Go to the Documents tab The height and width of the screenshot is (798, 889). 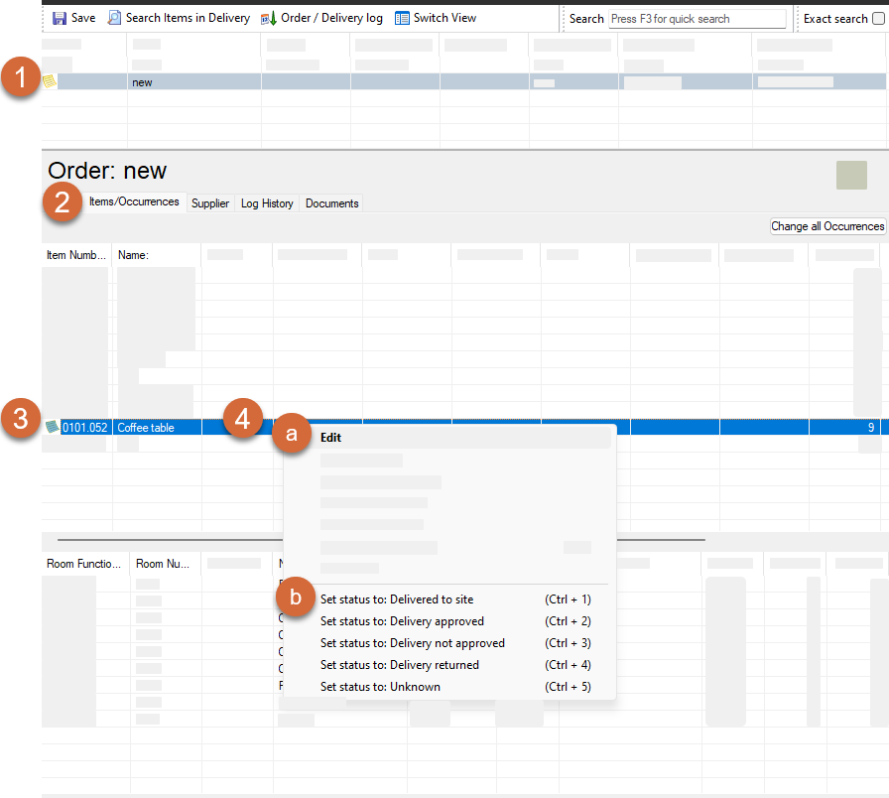331,203
